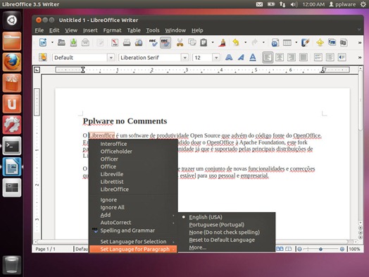Open Page Preview icon
The image size is (369, 277).
pyautogui.click(x=139, y=42)
